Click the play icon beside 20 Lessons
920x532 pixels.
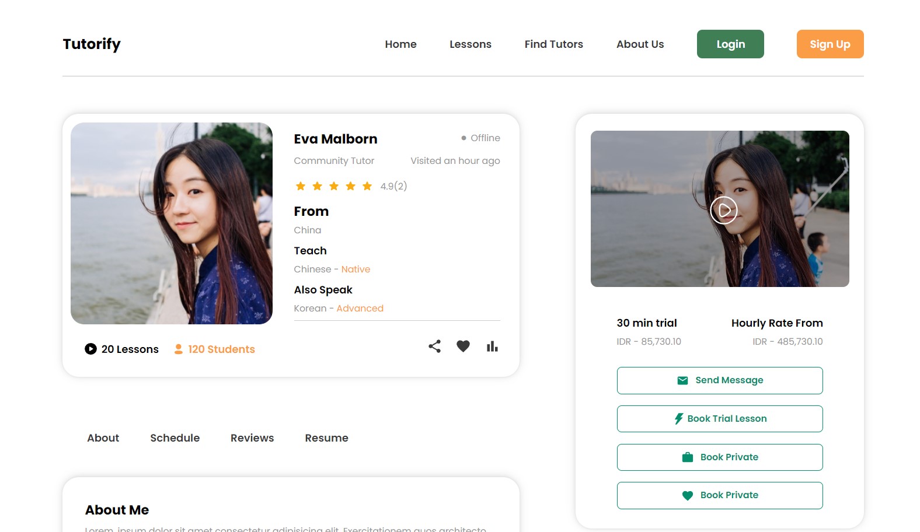point(90,349)
